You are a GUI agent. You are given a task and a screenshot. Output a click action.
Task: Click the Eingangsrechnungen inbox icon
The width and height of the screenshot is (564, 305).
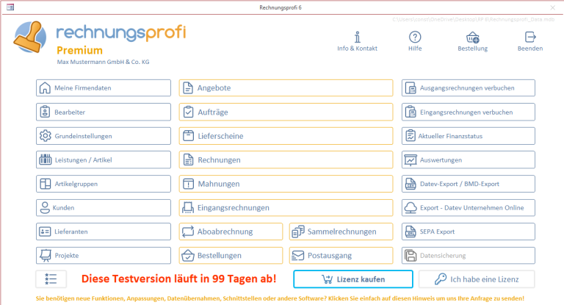coord(188,208)
